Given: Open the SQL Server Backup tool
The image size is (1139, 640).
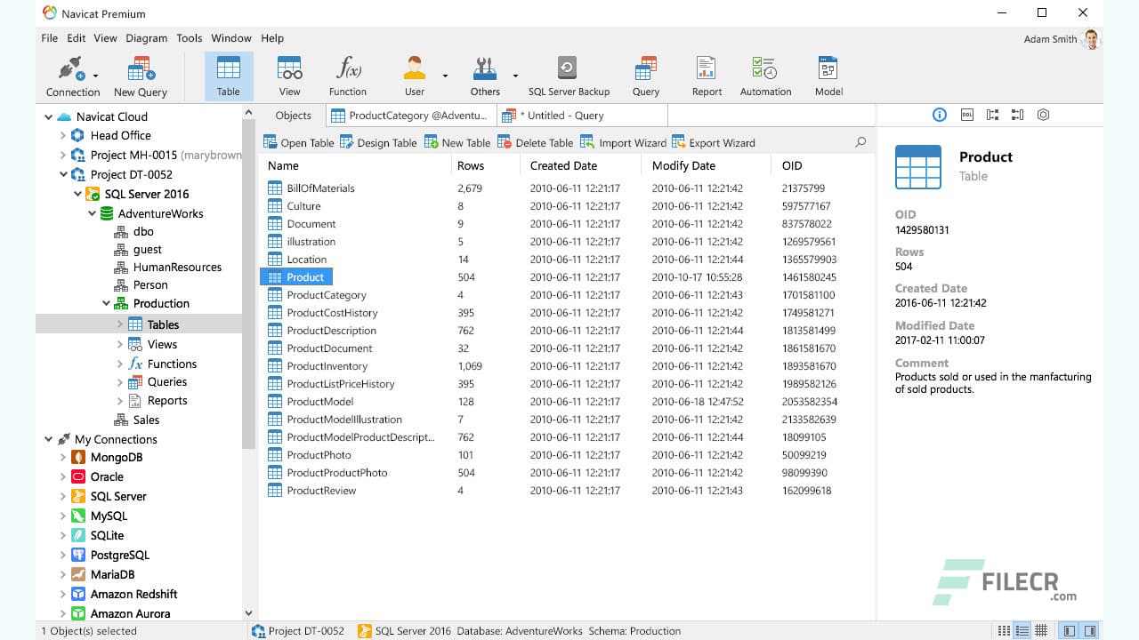Looking at the screenshot, I should click(x=567, y=75).
